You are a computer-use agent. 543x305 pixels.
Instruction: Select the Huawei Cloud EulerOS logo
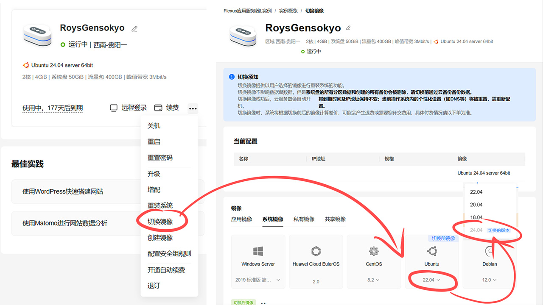[316, 251]
